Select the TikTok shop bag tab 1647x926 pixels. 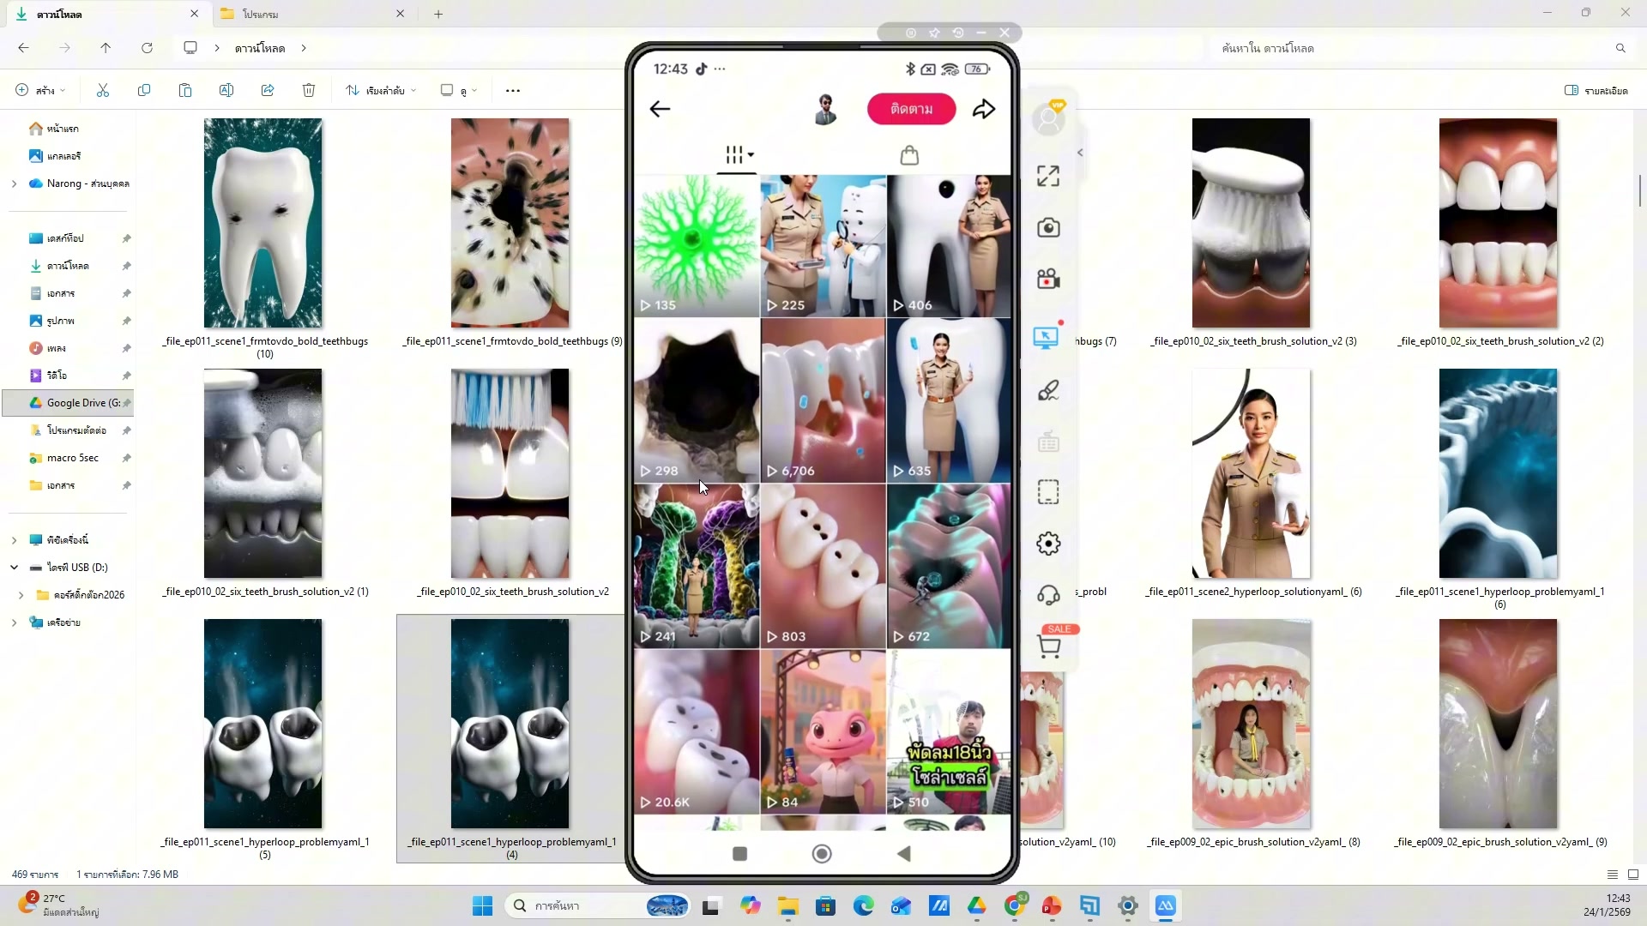(x=909, y=155)
